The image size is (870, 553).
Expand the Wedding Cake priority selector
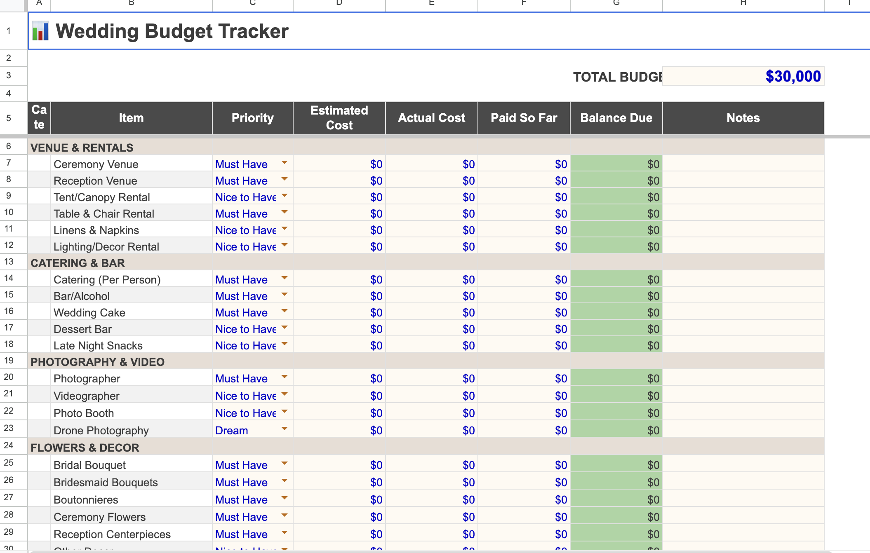click(x=285, y=312)
